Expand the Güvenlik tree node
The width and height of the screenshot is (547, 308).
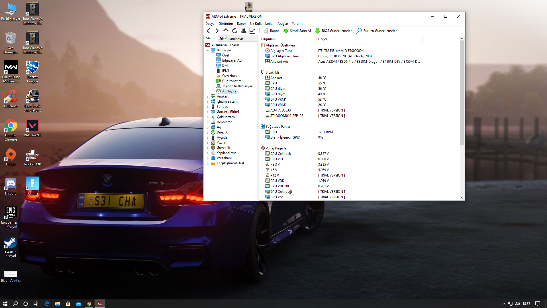(208, 148)
